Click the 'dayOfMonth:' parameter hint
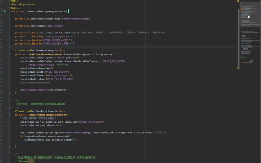 pyautogui.click(x=115, y=33)
